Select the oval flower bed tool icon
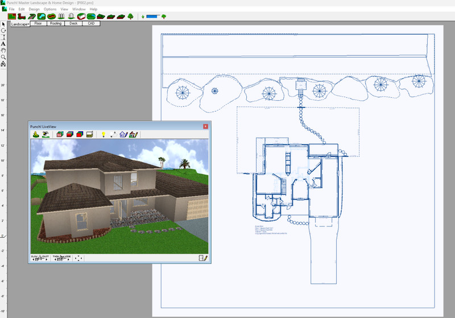455x318 pixels. tap(51, 16)
